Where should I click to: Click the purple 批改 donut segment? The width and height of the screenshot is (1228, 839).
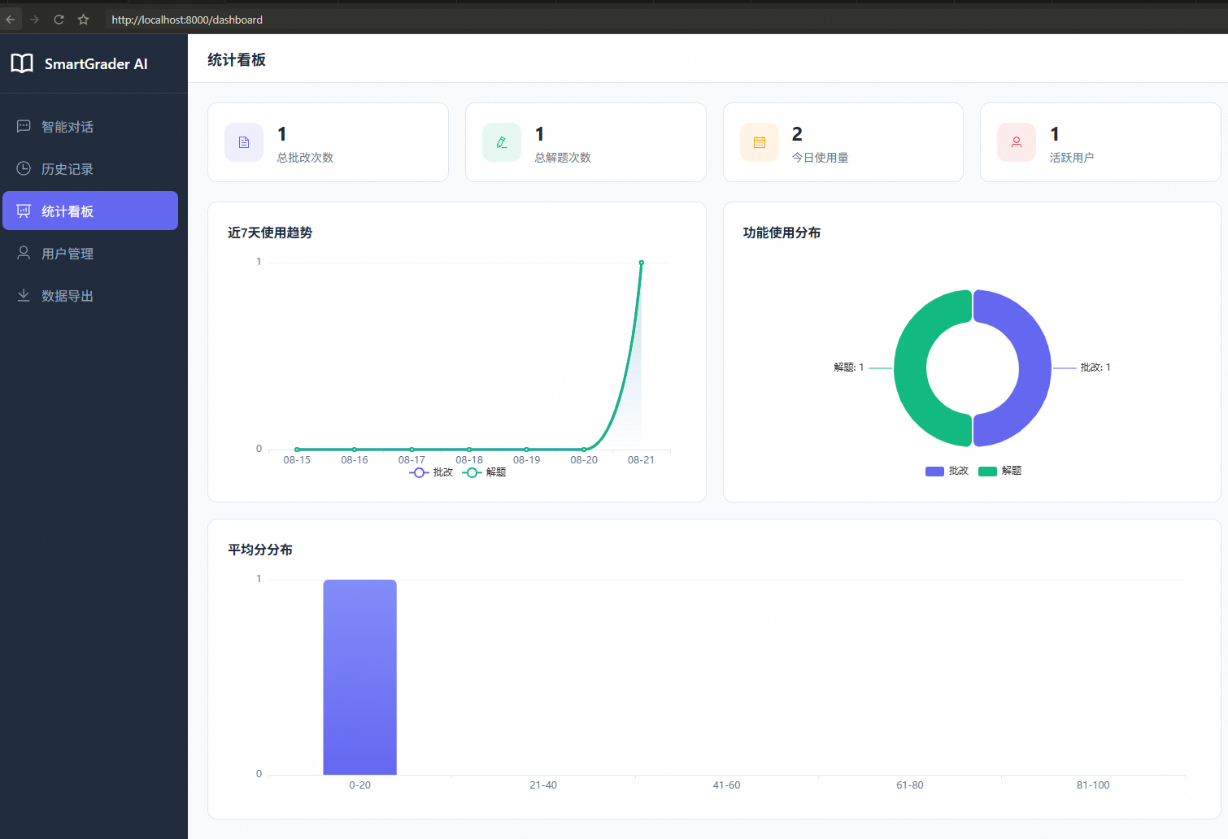tap(1034, 368)
